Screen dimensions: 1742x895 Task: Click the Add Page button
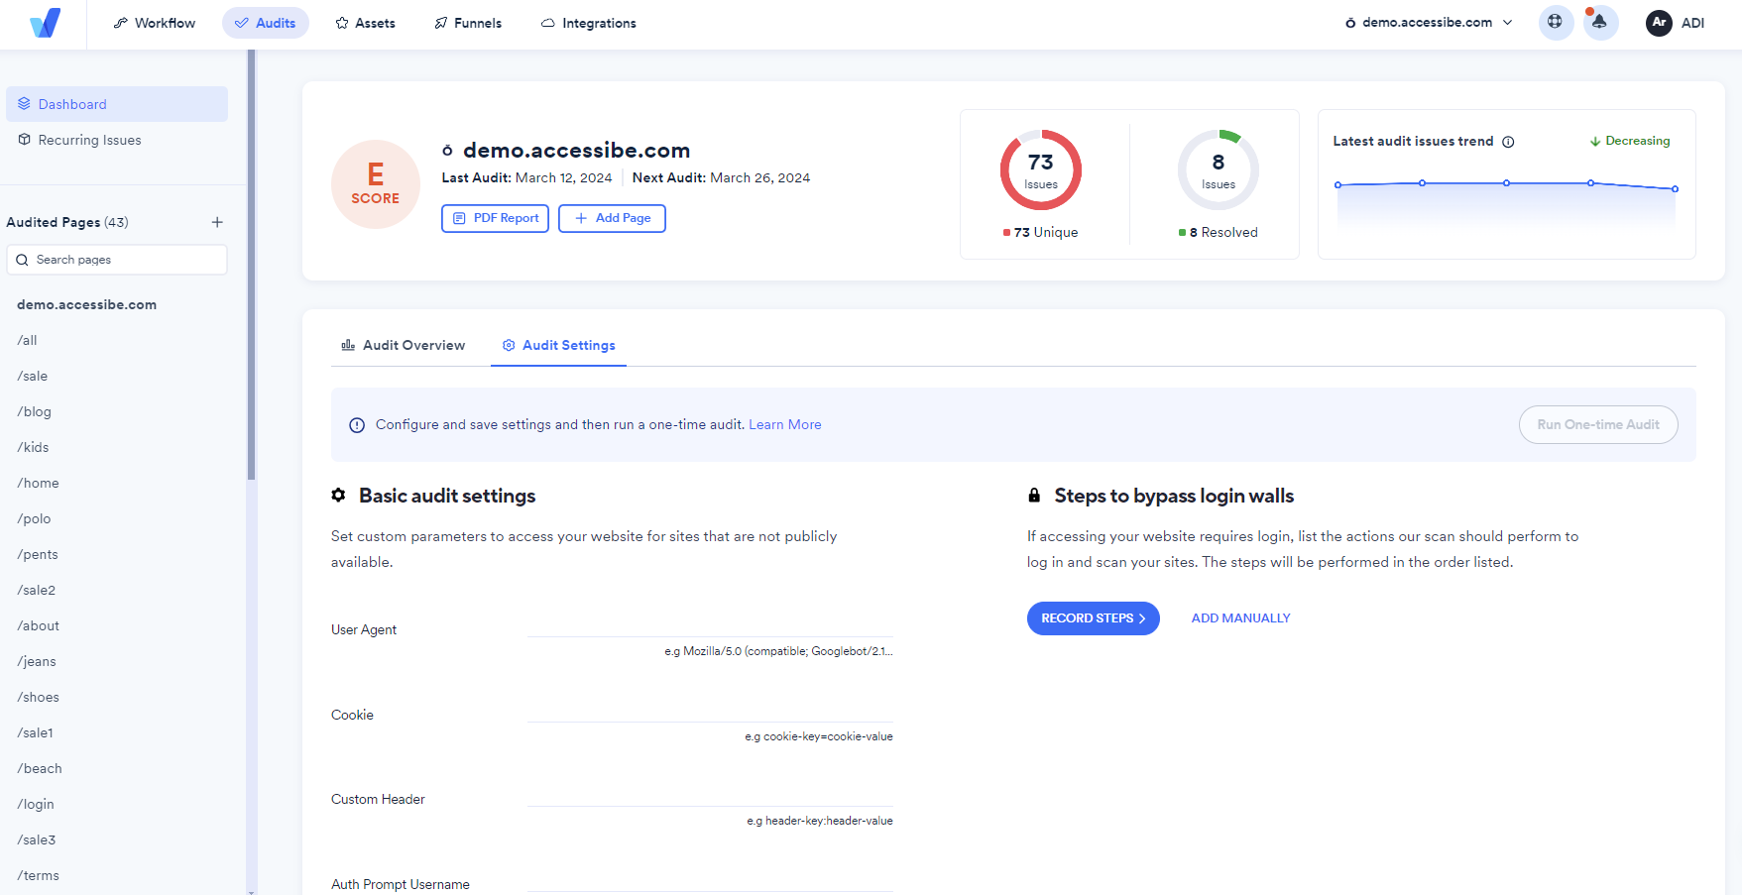pos(612,218)
